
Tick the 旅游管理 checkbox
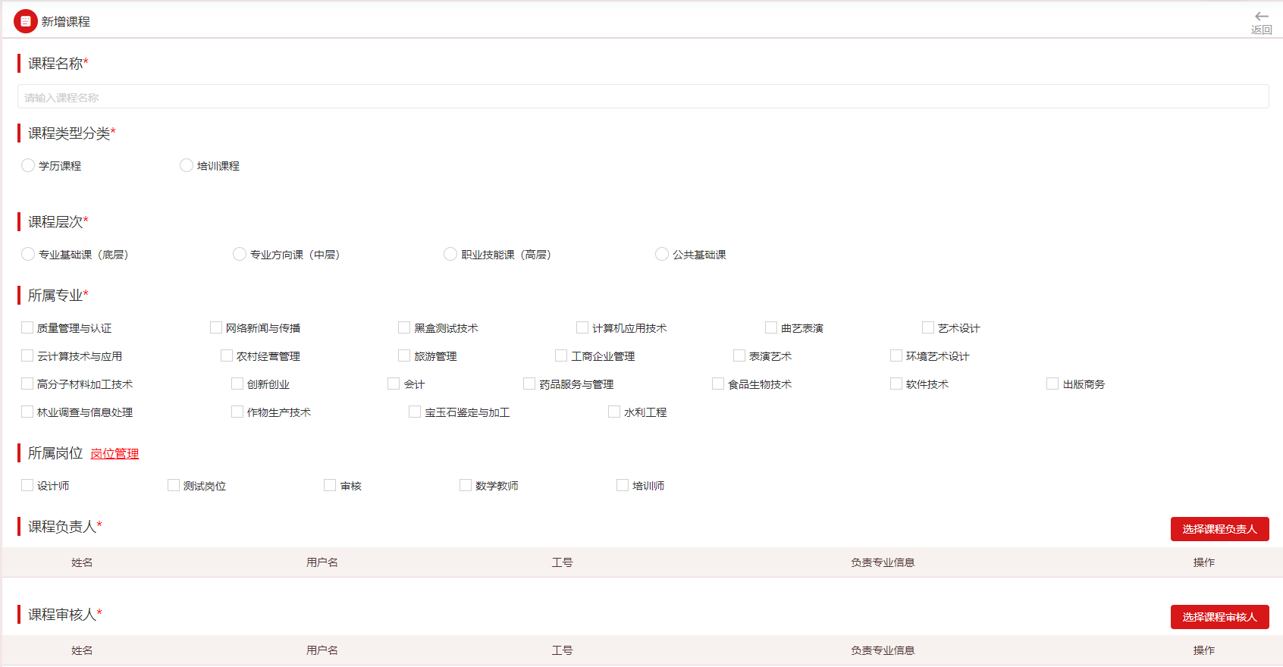pos(404,355)
